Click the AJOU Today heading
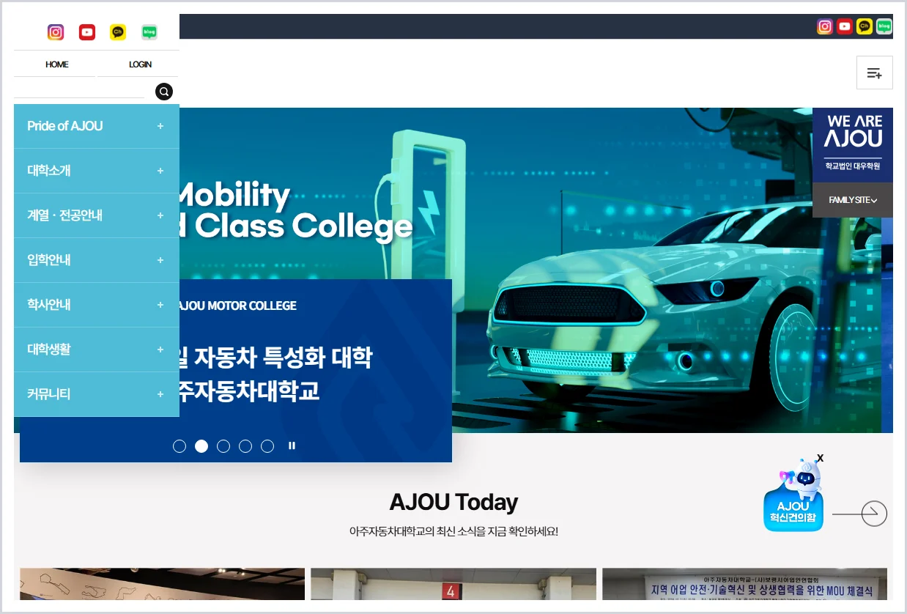This screenshot has width=907, height=614. click(453, 502)
